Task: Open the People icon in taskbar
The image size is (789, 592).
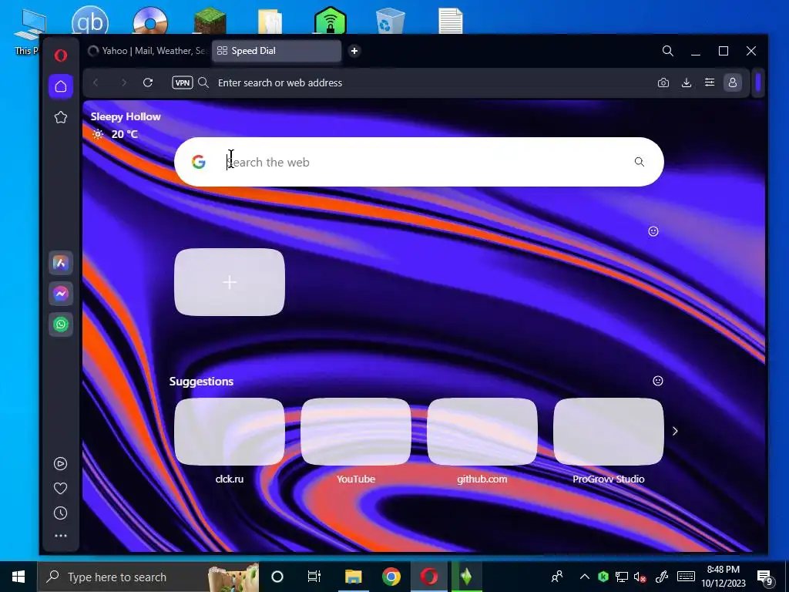Action: click(x=557, y=577)
